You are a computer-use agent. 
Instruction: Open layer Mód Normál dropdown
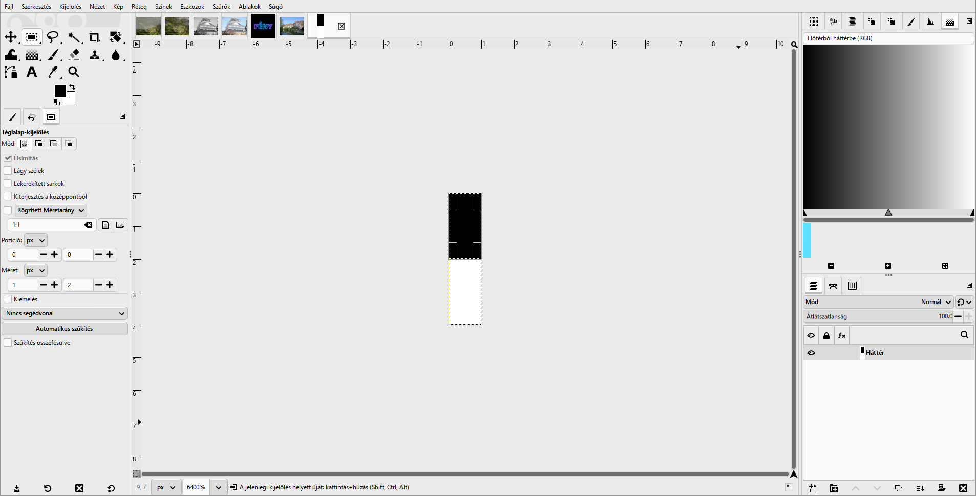pyautogui.click(x=879, y=302)
